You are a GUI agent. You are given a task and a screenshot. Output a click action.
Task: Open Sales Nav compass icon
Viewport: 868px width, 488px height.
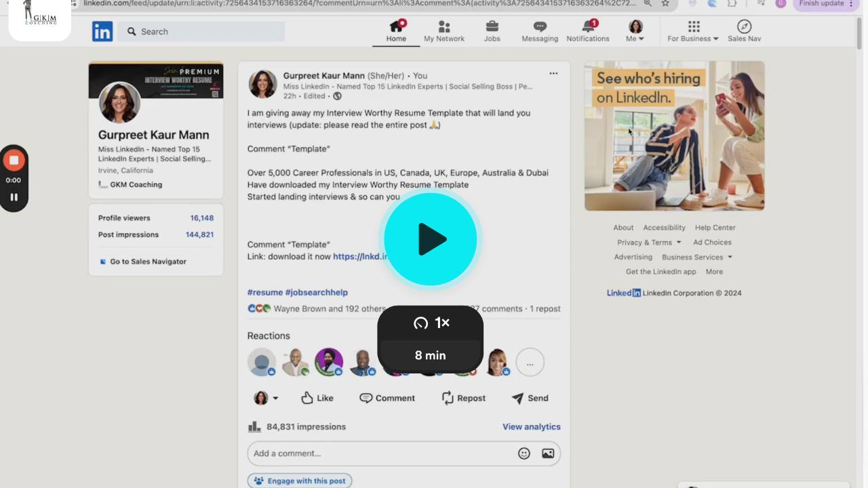click(x=744, y=31)
